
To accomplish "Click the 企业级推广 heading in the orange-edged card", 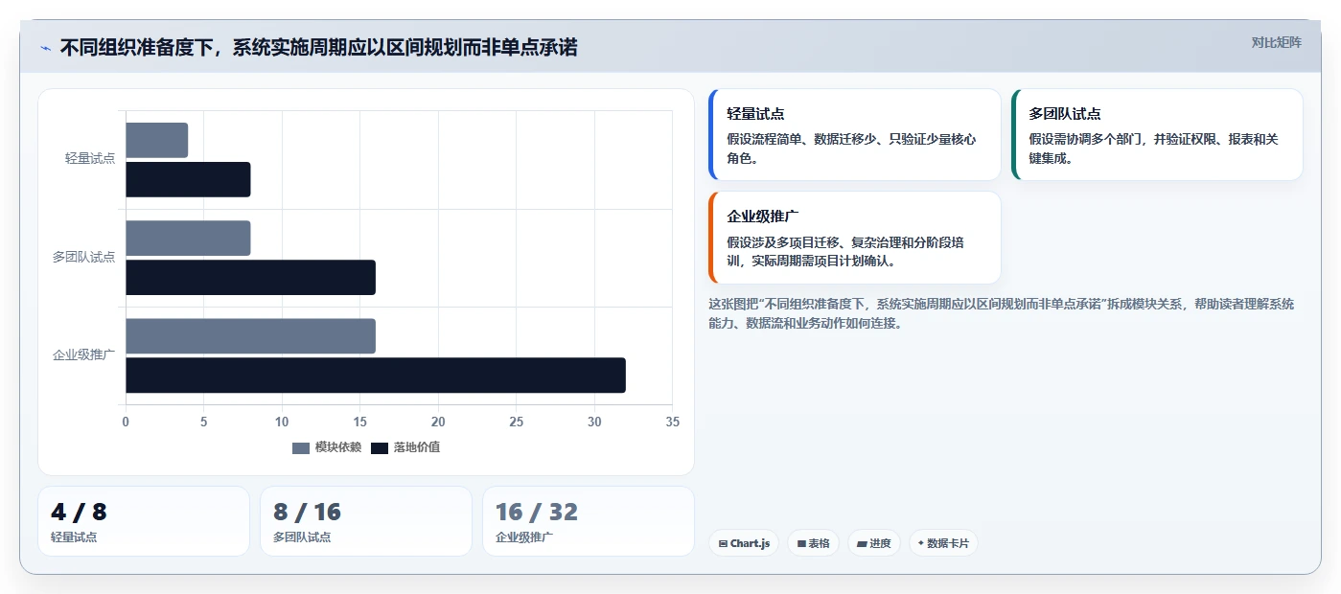I will 763,217.
